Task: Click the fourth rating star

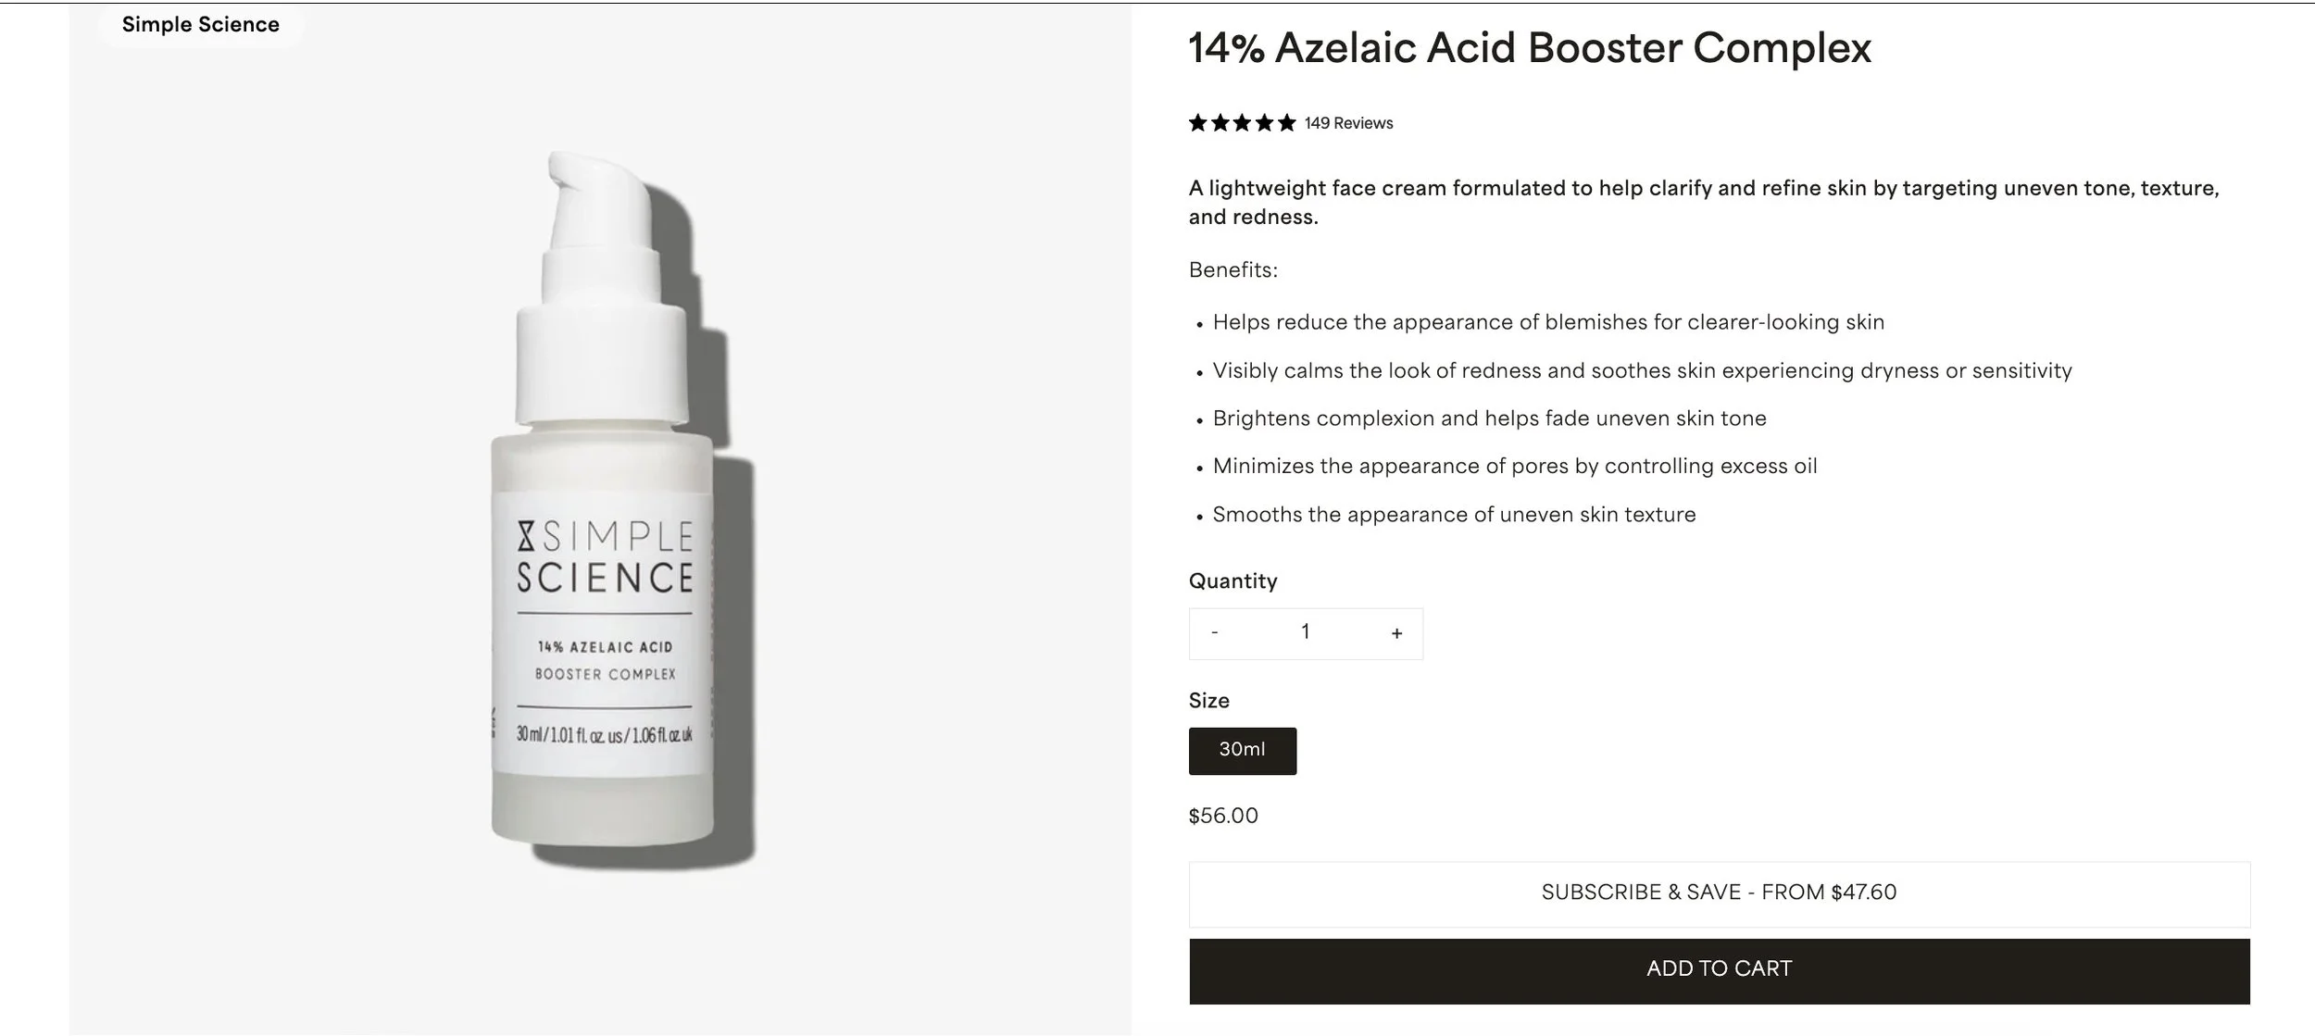Action: (1265, 123)
